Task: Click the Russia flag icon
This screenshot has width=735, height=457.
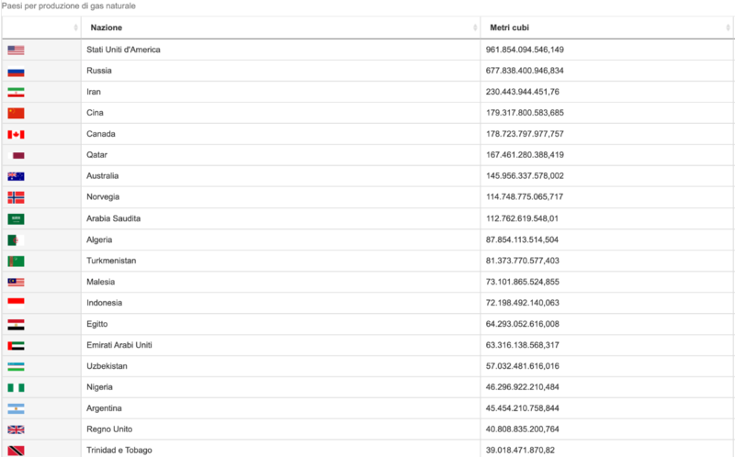Action: tap(16, 71)
